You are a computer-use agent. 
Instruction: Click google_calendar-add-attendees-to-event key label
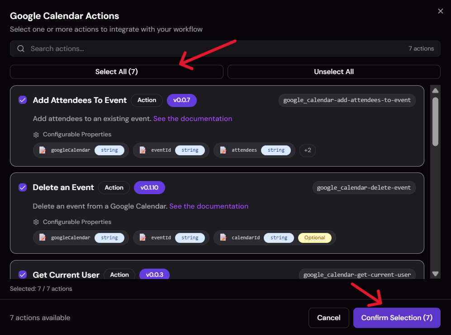click(x=347, y=100)
